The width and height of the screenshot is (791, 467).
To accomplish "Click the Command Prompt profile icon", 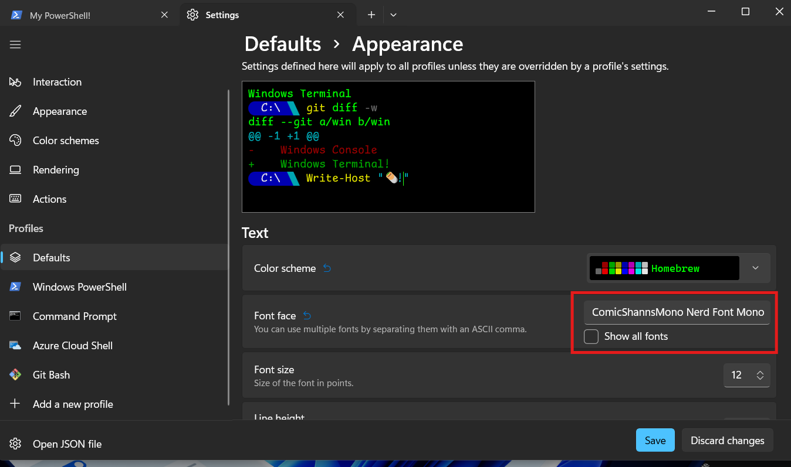I will [15, 316].
